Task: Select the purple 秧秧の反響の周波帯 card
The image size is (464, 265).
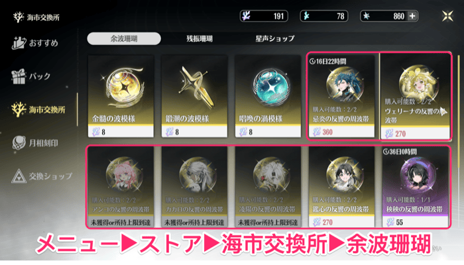Action: pos(415,187)
